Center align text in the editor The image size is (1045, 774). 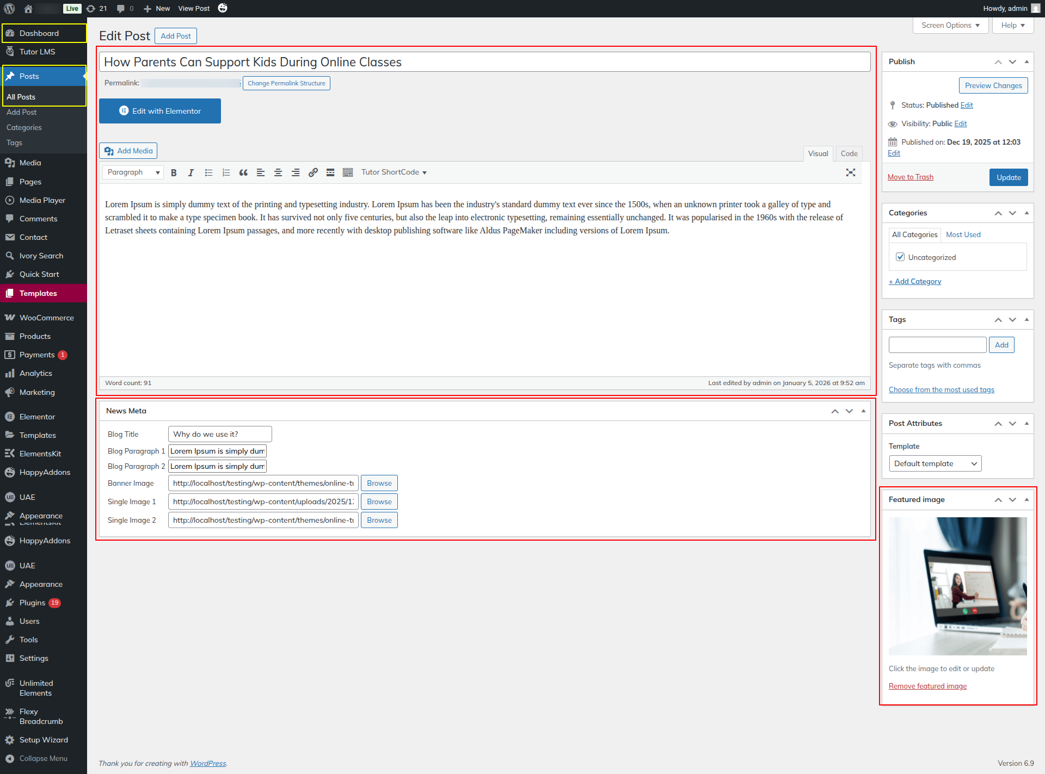(278, 172)
